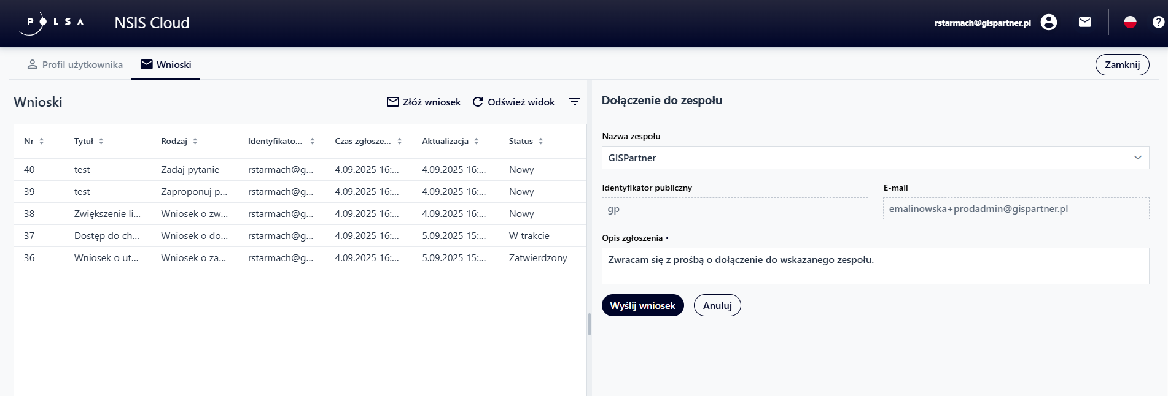
Task: Open the help question mark icon
Action: [x=1158, y=23]
